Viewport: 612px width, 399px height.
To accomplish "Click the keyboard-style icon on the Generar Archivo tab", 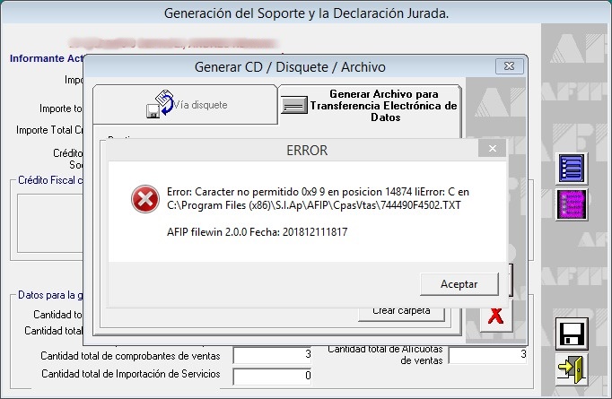I will [x=294, y=105].
